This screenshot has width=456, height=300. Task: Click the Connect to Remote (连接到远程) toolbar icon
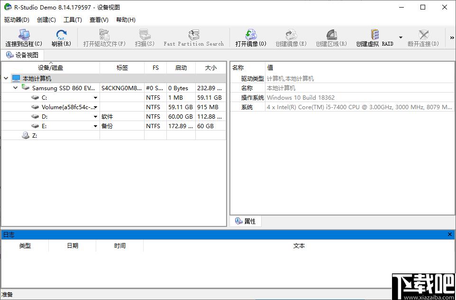[x=24, y=35]
